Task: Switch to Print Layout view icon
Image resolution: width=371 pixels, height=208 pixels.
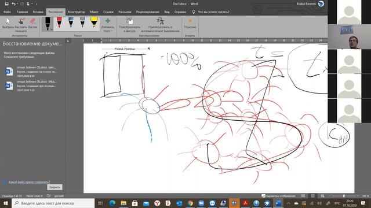Action: [312, 196]
